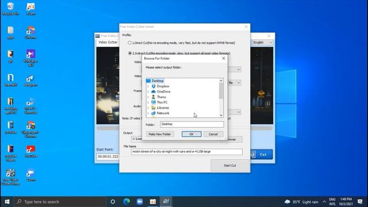Expand the This PC tree node

click(148, 102)
